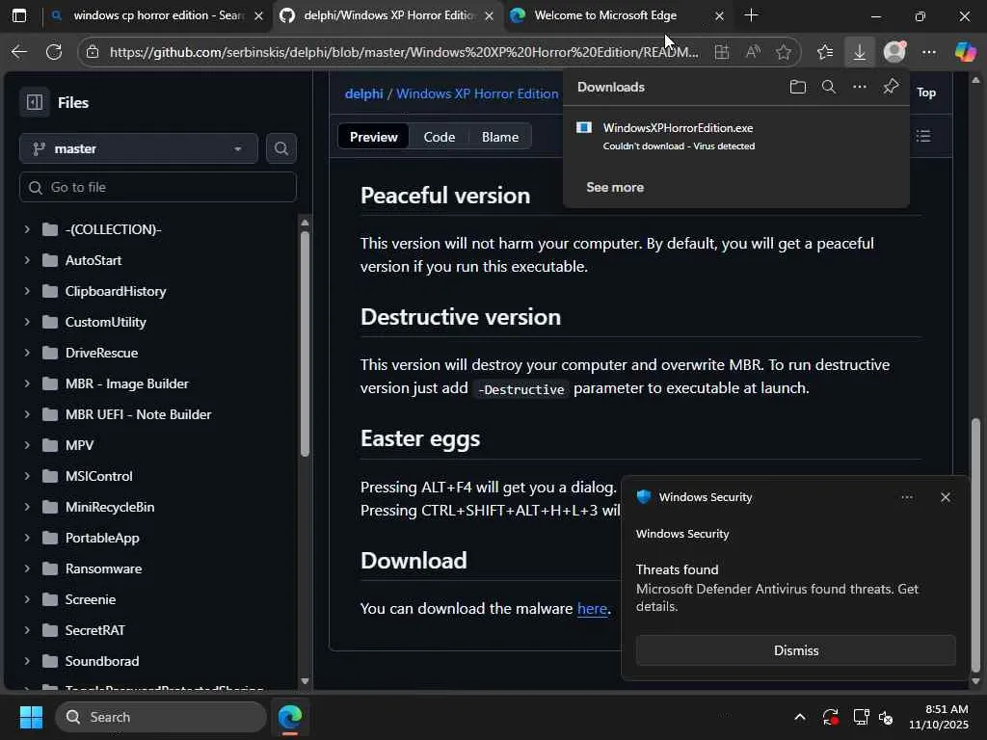
Task: Click the Top button
Action: [x=926, y=92]
